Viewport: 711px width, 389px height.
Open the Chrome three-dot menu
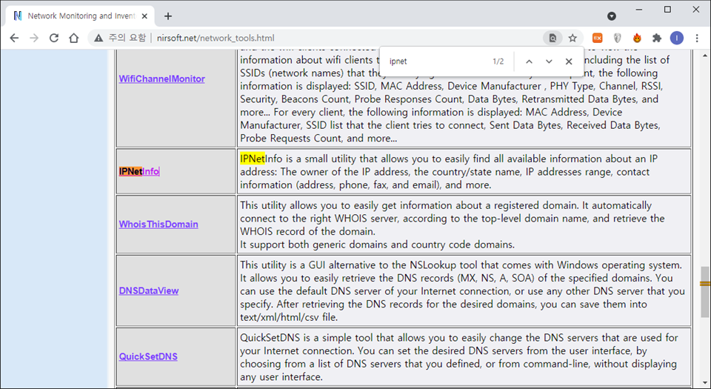point(698,38)
